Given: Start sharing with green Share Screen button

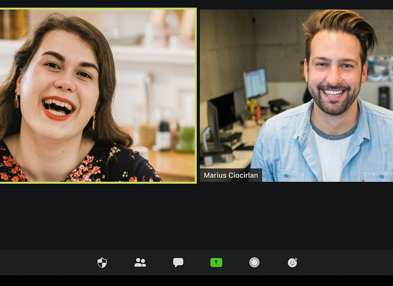Looking at the screenshot, I should tap(216, 262).
